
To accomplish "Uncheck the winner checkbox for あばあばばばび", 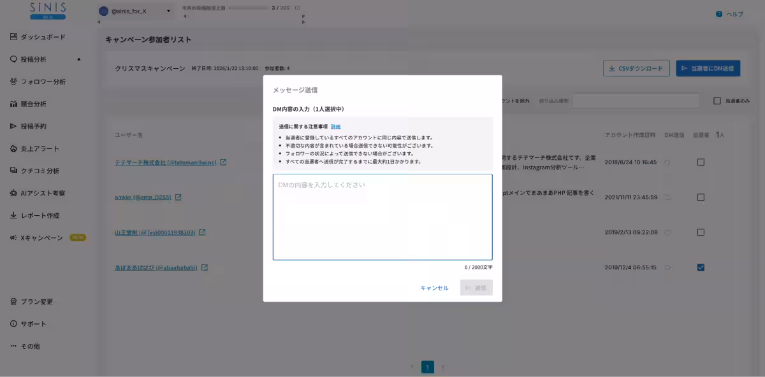I will (701, 267).
